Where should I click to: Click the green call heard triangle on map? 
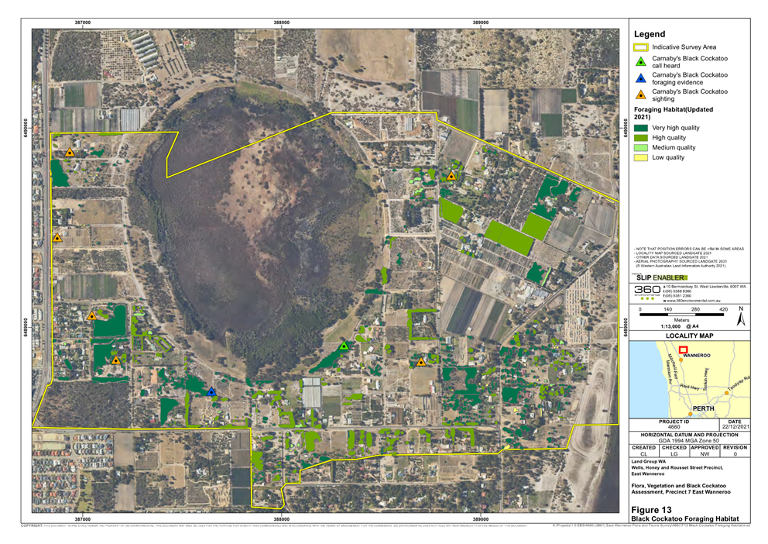point(345,346)
